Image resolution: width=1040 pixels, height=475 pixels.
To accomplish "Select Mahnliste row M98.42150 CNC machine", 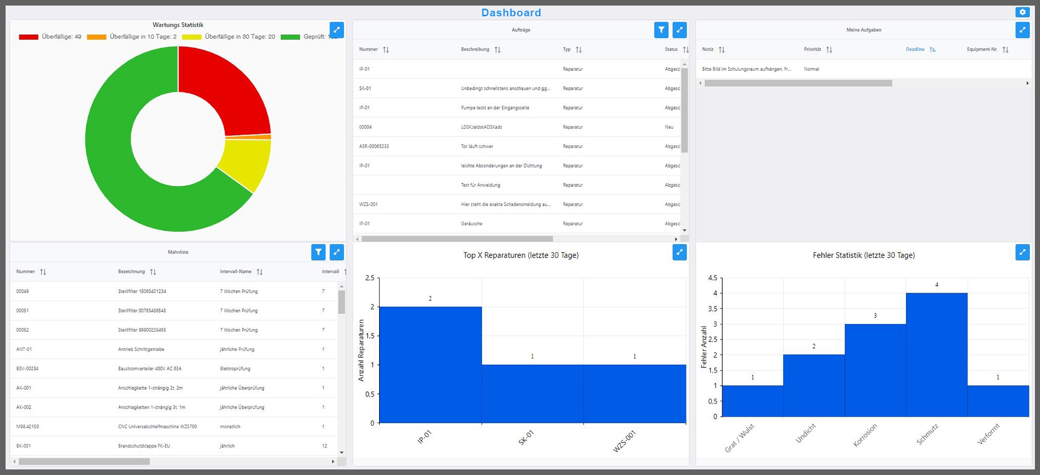I will (x=174, y=427).
